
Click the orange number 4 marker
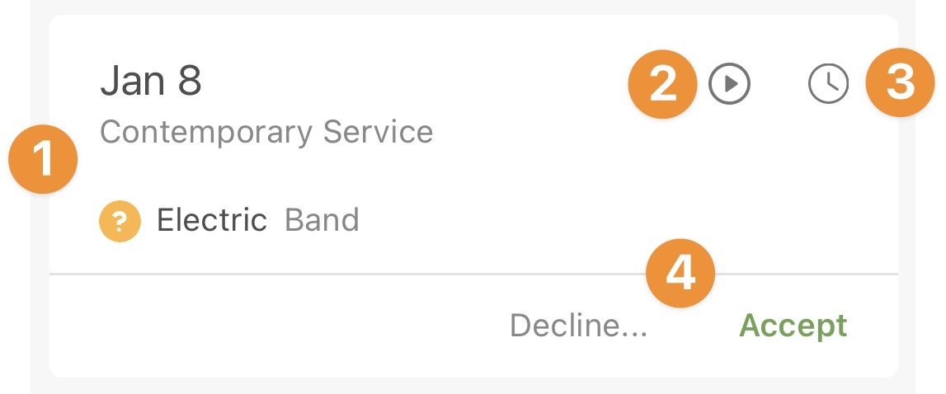680,274
